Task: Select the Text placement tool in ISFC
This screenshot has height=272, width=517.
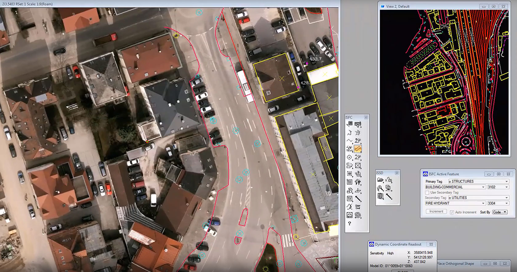Action: click(350, 149)
